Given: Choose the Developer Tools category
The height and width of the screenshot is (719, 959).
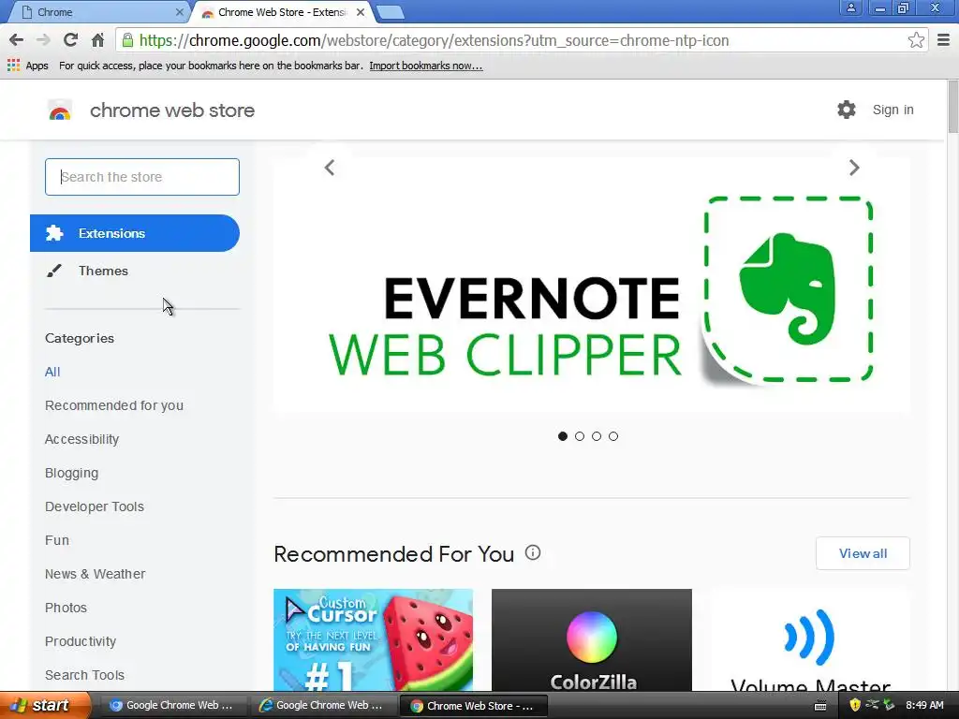Looking at the screenshot, I should click(95, 506).
